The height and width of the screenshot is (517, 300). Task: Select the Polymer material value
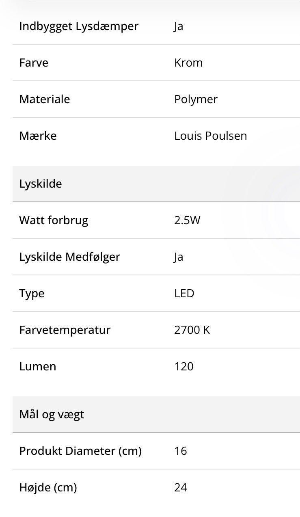196,100
